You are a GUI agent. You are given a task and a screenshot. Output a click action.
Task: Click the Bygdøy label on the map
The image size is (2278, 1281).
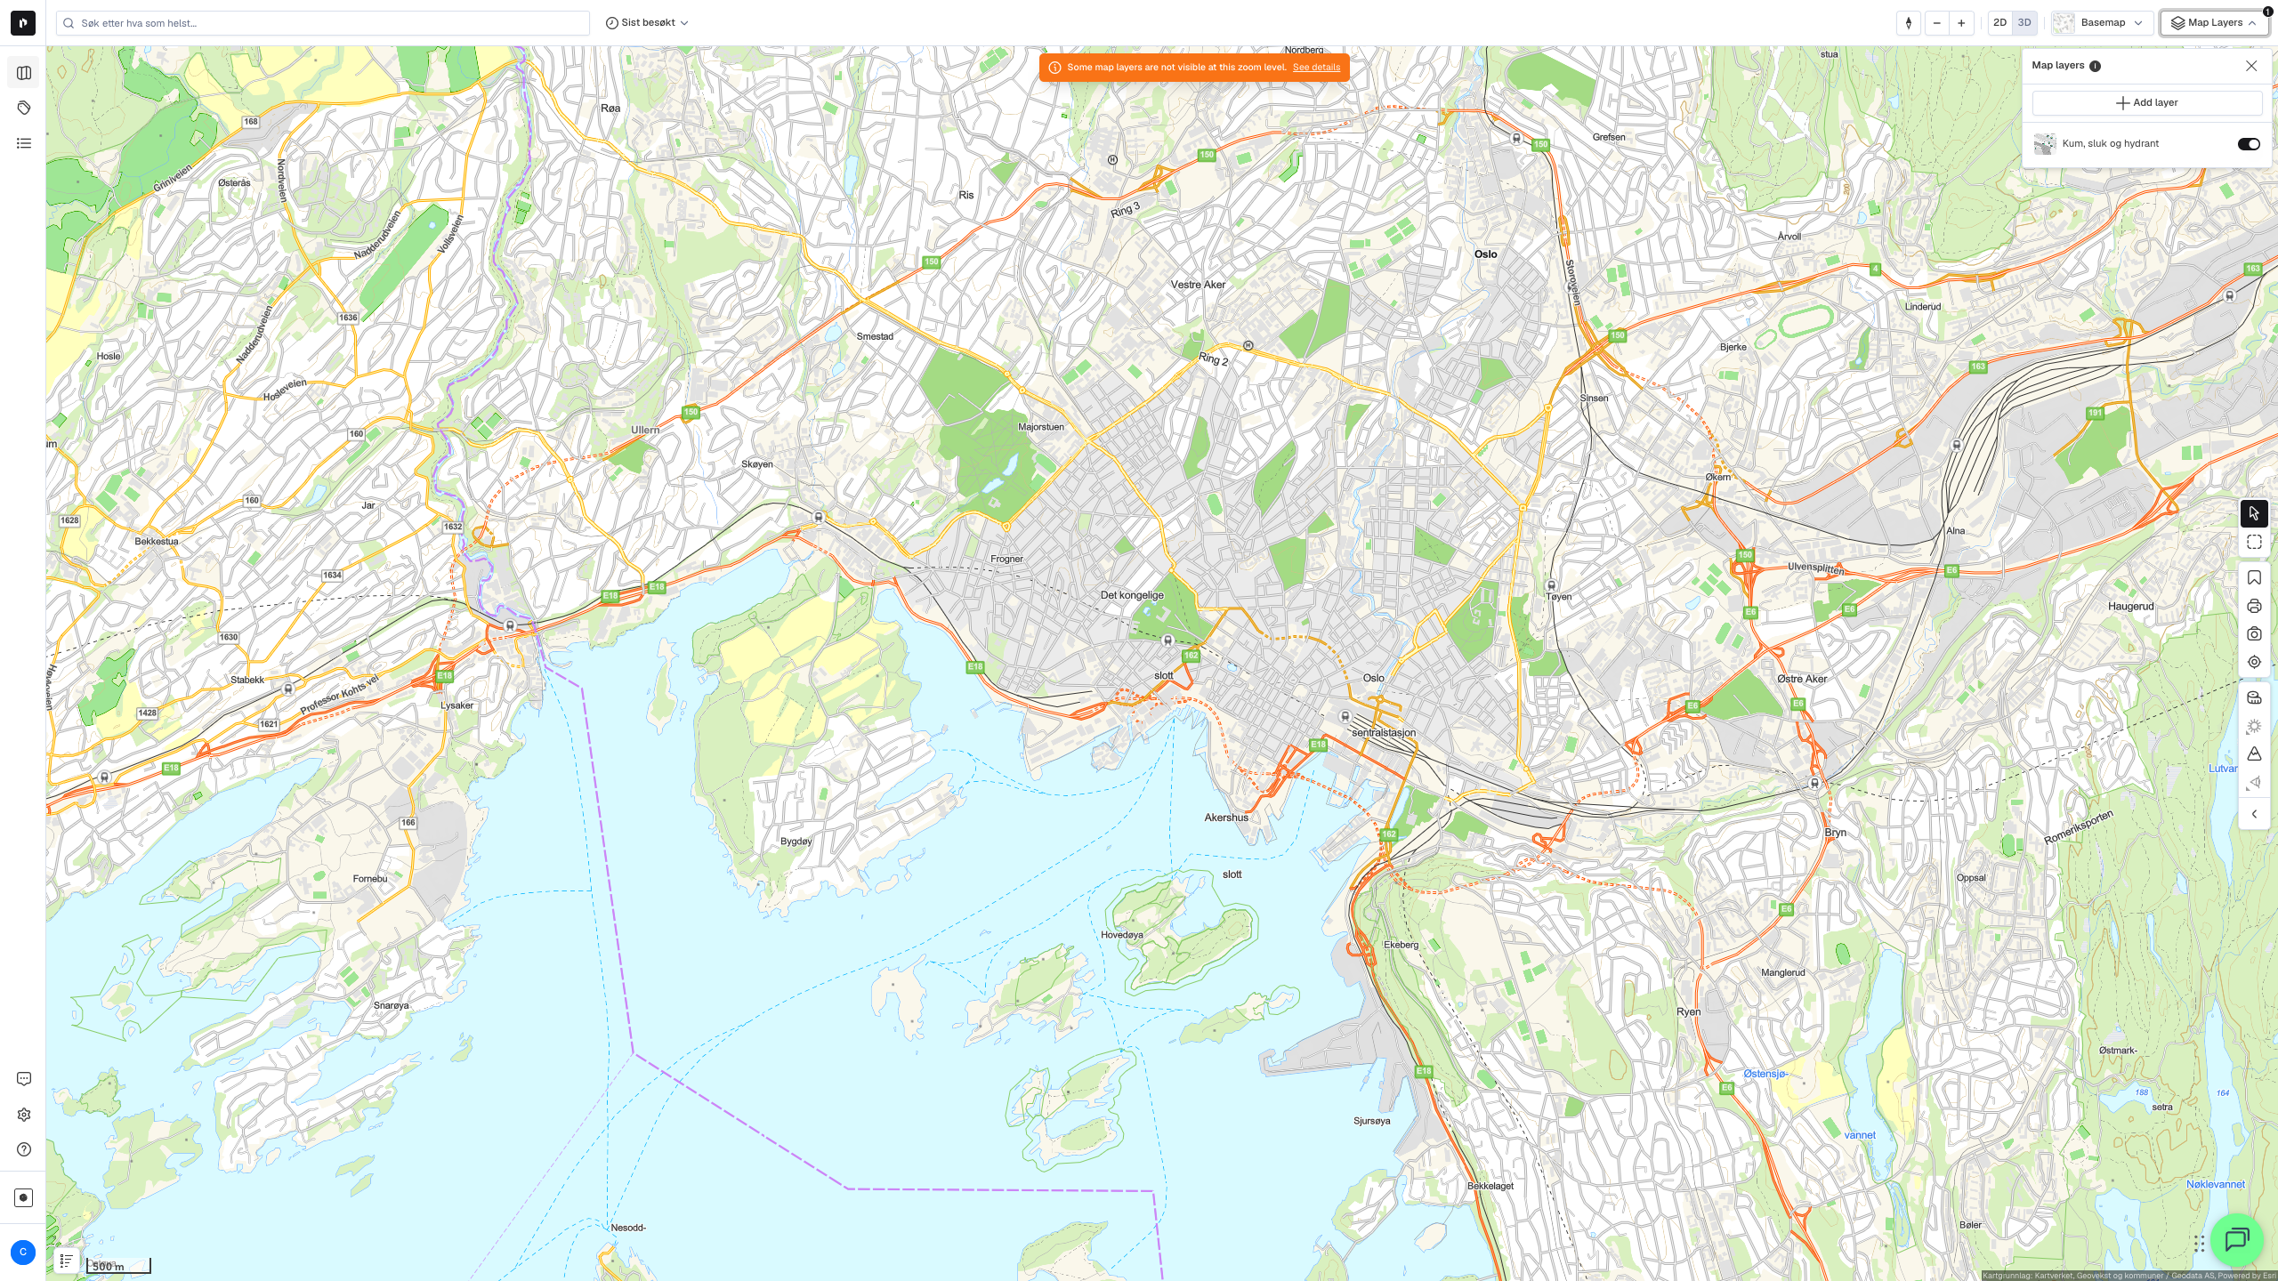point(796,842)
